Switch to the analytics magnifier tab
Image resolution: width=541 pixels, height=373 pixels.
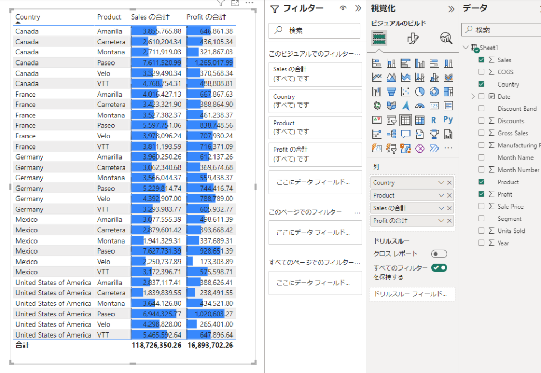coord(446,39)
